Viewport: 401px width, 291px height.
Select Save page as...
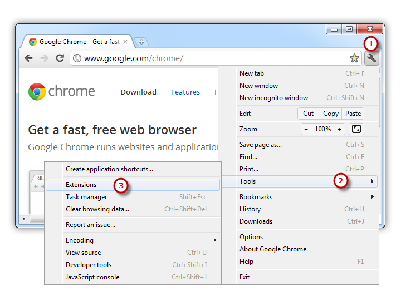[299, 145]
